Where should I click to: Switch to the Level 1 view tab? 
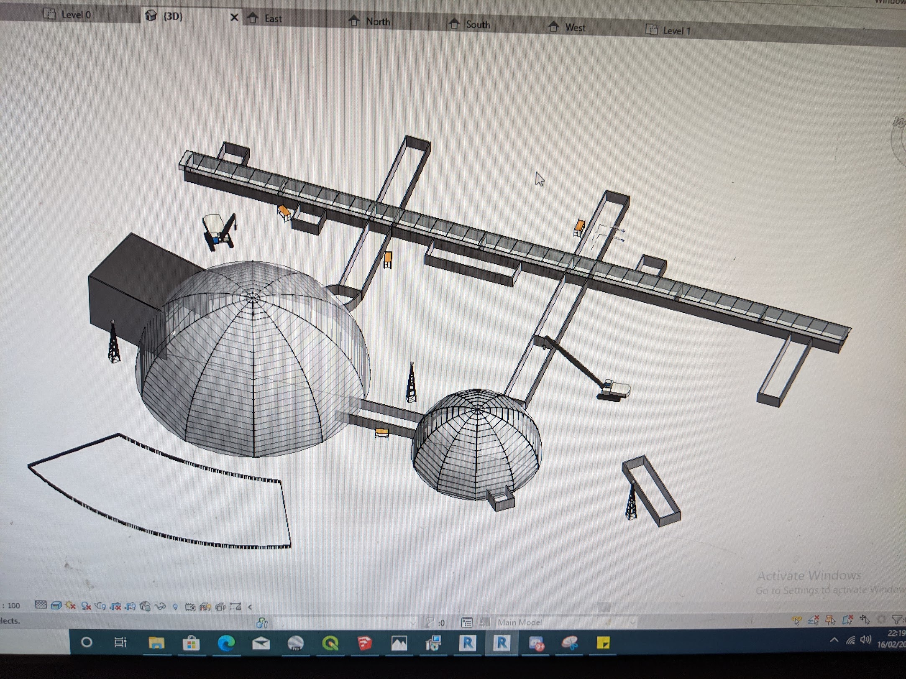676,31
